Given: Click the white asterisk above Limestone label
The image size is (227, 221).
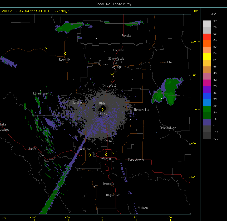Looking at the screenshot, I should click(41, 91).
